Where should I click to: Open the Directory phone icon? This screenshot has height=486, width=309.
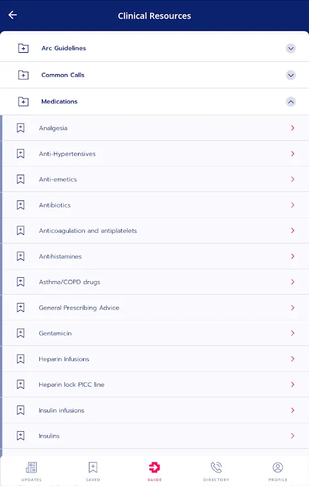click(x=216, y=467)
